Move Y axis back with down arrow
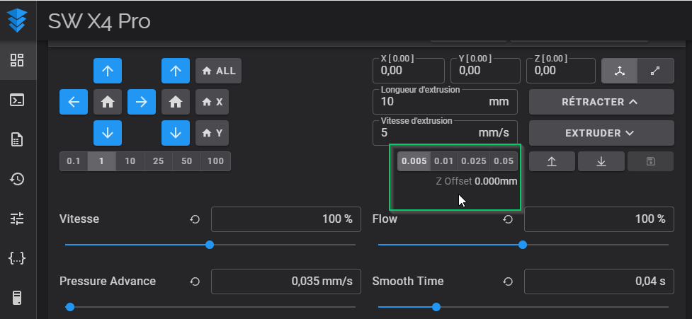The width and height of the screenshot is (692, 319). 108,133
